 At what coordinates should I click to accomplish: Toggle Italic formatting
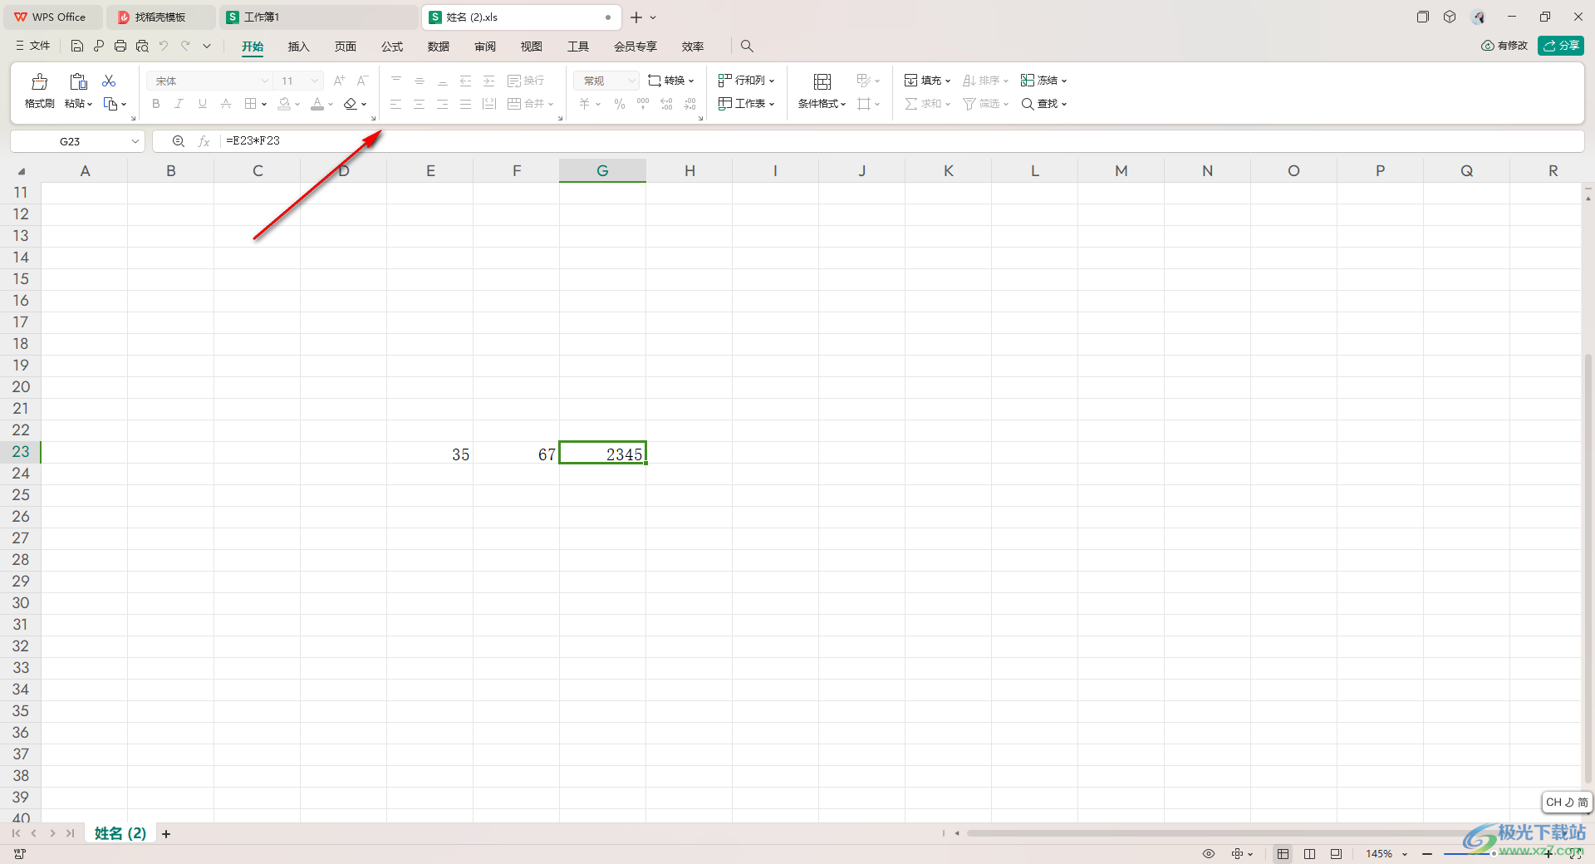[x=179, y=104]
